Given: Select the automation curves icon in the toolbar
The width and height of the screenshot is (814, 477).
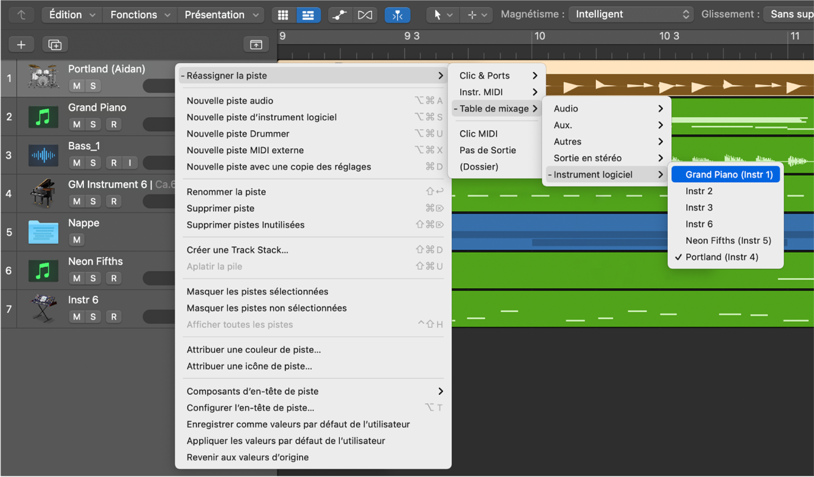Looking at the screenshot, I should pyautogui.click(x=339, y=14).
